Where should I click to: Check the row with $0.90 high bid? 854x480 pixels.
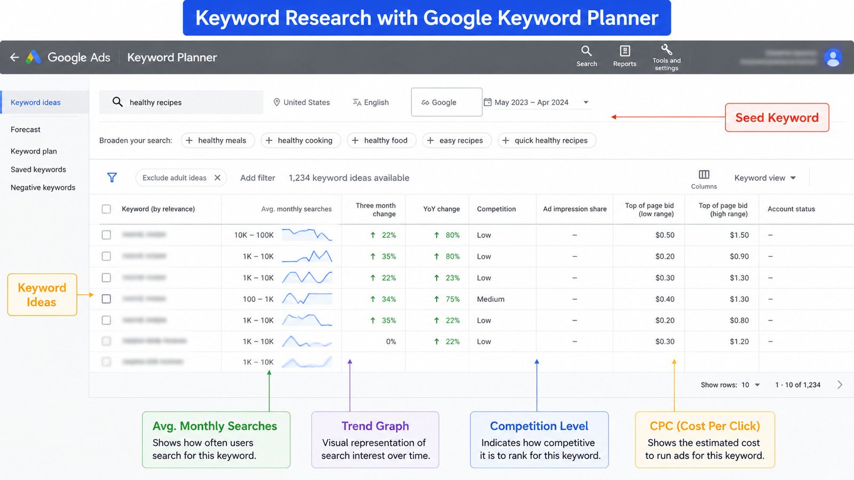pos(106,256)
